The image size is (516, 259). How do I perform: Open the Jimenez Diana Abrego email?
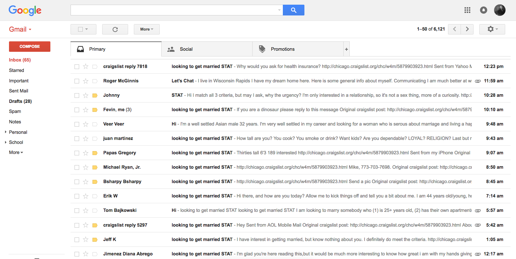pyautogui.click(x=290, y=253)
